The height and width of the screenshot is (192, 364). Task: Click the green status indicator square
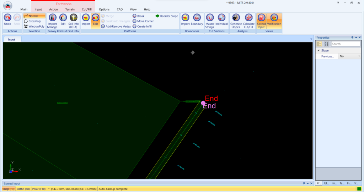pyautogui.click(x=359, y=189)
